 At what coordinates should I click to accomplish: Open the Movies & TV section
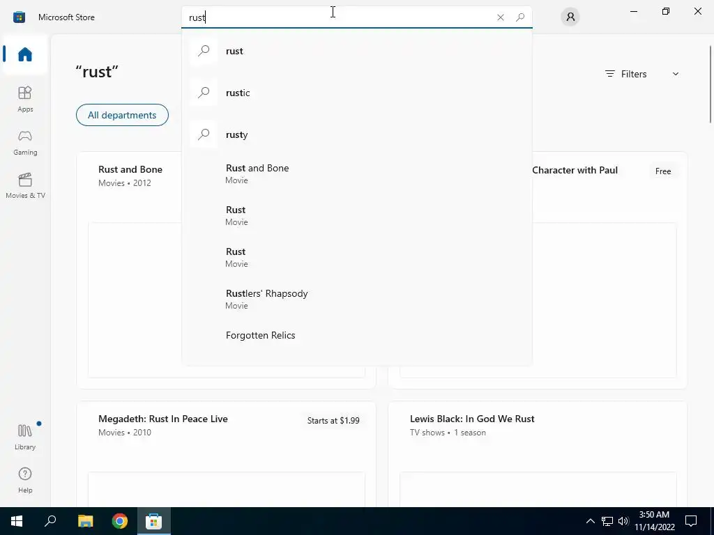pyautogui.click(x=25, y=185)
